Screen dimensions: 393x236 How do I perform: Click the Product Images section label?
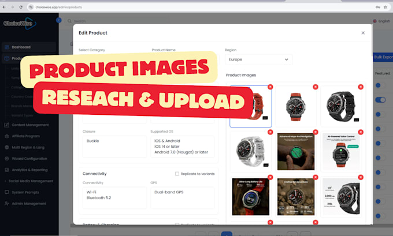241,75
